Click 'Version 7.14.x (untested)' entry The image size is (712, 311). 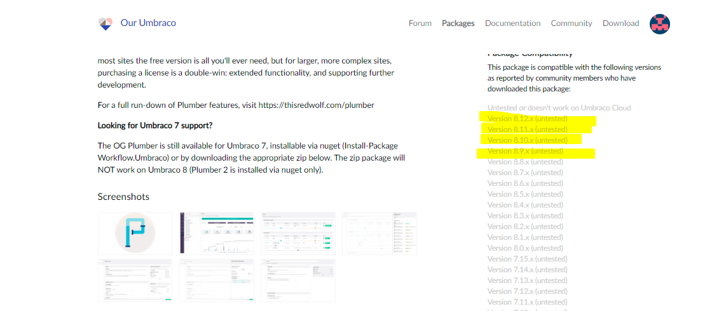click(x=527, y=270)
